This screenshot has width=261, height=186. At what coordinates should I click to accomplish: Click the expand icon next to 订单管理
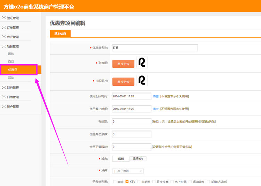click(4, 27)
